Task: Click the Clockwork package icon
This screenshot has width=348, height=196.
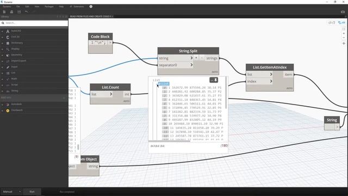Action: 8,111
